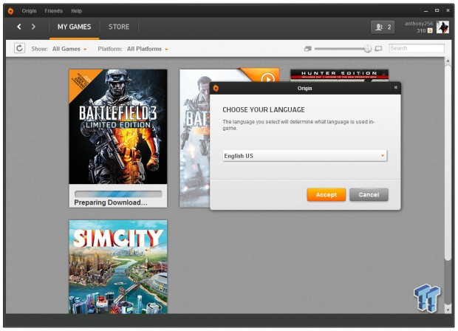
Task: Click the small tiles size icon
Action: click(307, 49)
